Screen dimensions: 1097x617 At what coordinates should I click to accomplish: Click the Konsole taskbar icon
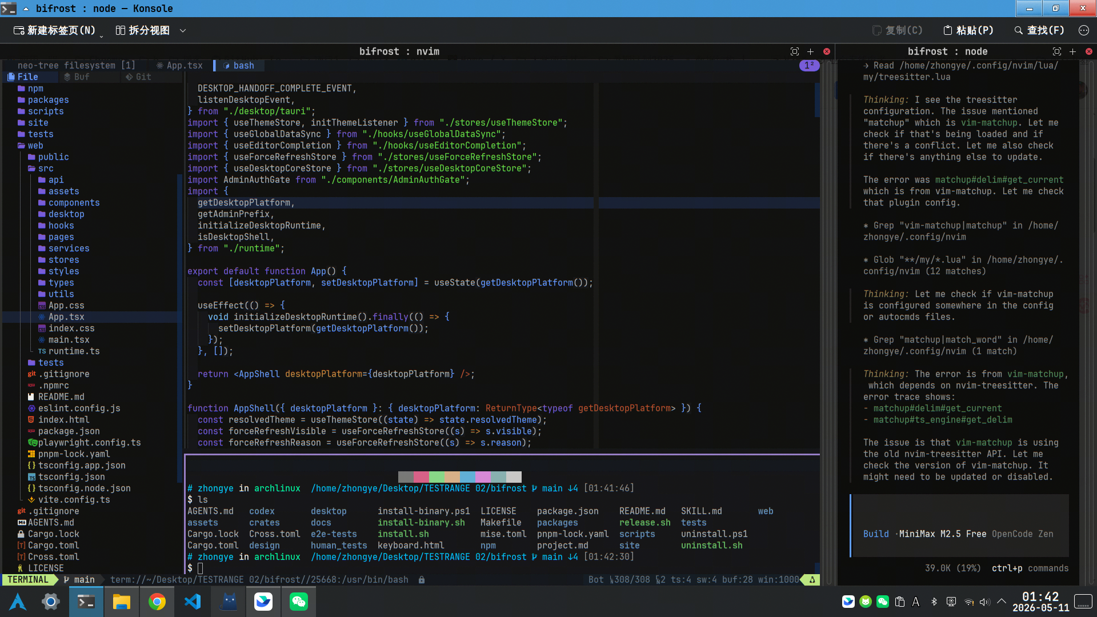tap(86, 602)
